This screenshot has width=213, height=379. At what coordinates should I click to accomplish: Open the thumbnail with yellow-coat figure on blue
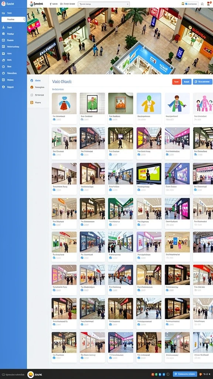click(149, 104)
